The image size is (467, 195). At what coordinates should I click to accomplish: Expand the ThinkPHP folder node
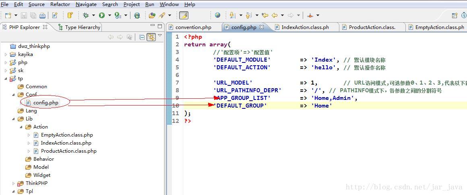coord(14,183)
